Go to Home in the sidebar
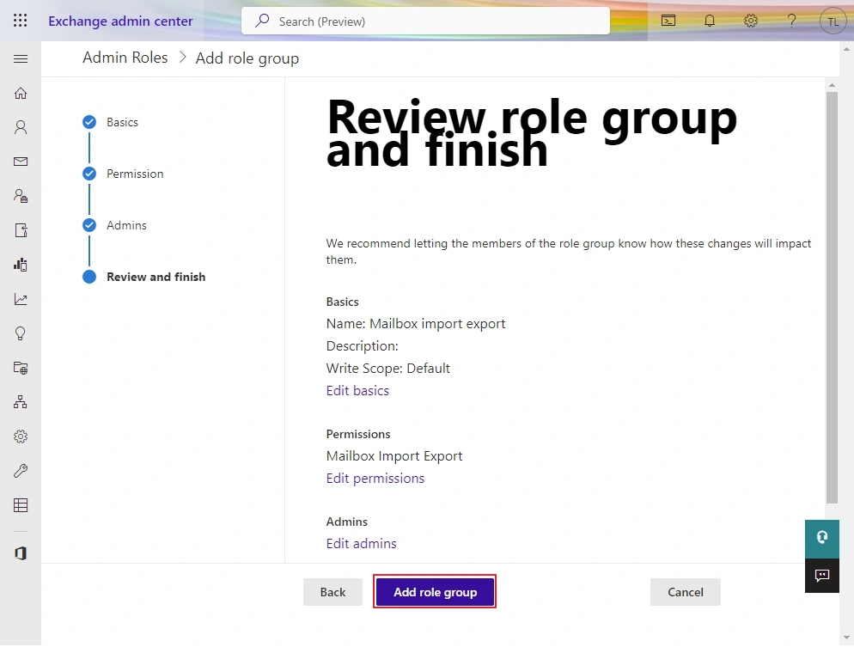Screen dimensions: 854x647 (x=20, y=93)
